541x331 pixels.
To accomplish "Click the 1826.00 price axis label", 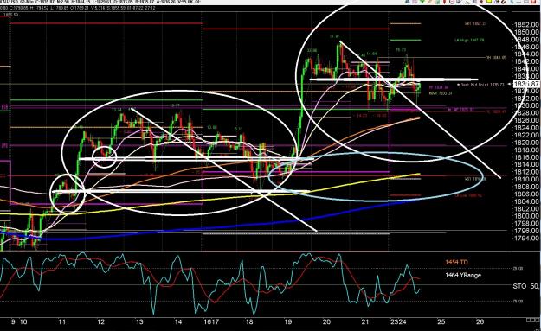I will [526, 120].
